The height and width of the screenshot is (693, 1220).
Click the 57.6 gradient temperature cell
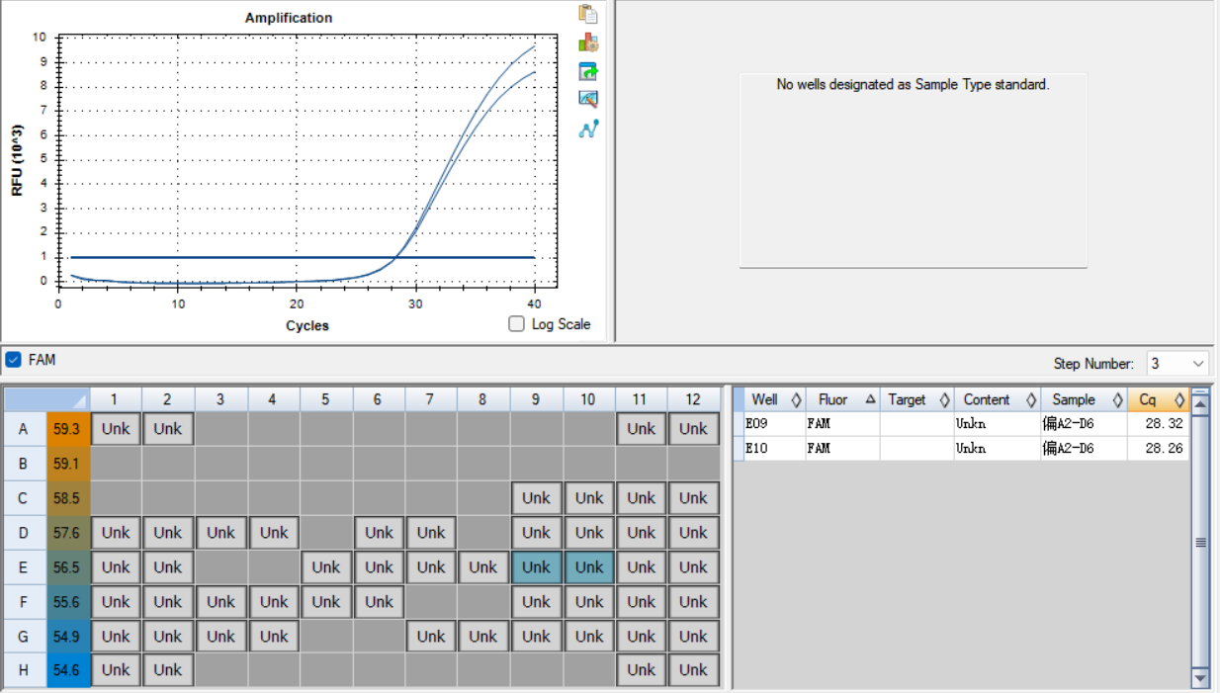coord(67,533)
